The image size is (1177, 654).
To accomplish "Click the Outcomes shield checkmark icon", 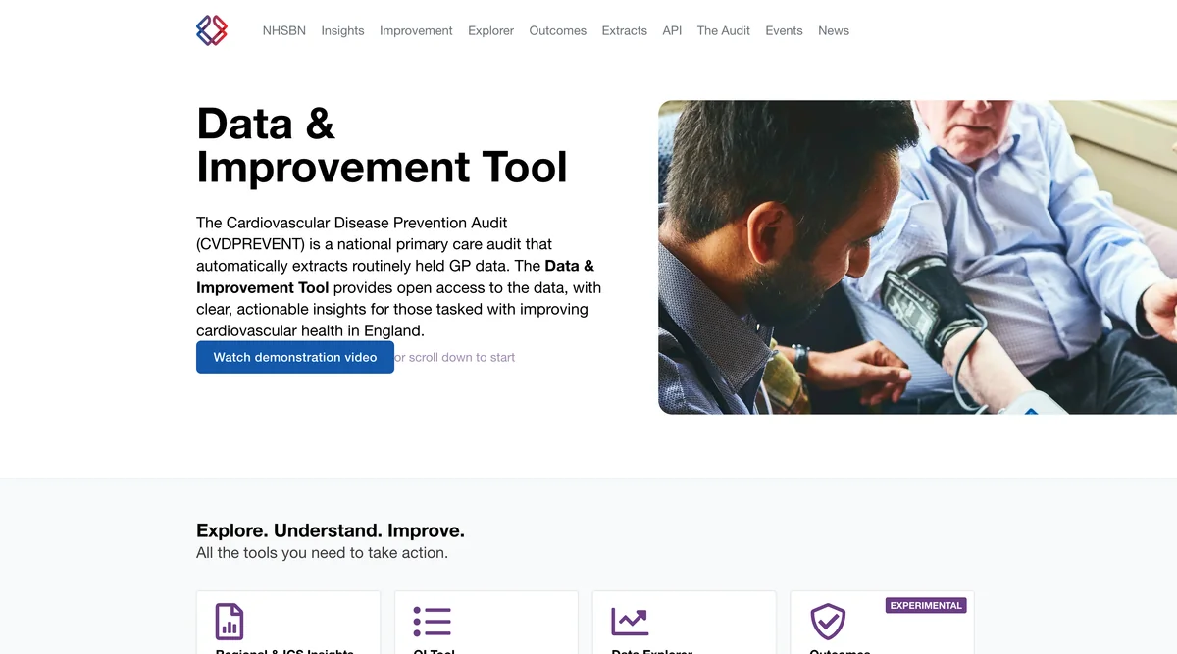I will (828, 622).
